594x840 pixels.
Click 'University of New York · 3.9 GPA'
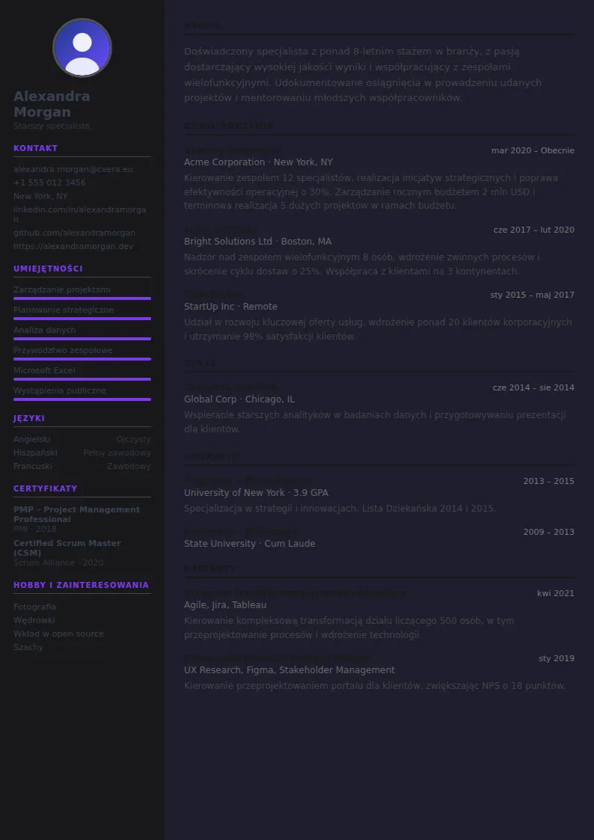pos(256,493)
